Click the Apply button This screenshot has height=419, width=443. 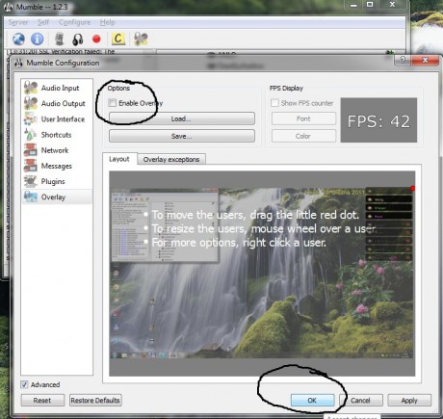[409, 401]
